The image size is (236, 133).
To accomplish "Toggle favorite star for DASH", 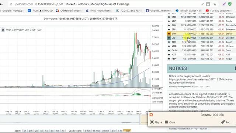I will coord(169,50).
